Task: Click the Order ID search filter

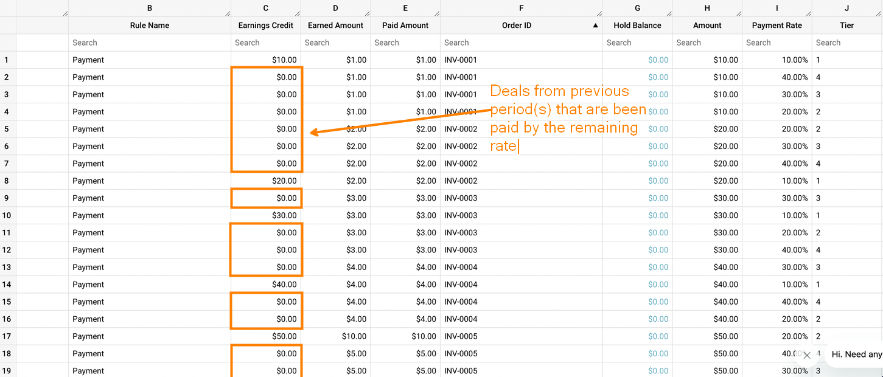Action: [521, 43]
